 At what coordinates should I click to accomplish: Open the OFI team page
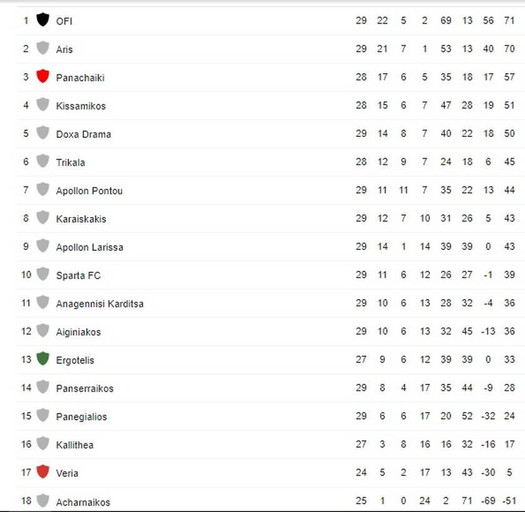(x=64, y=21)
